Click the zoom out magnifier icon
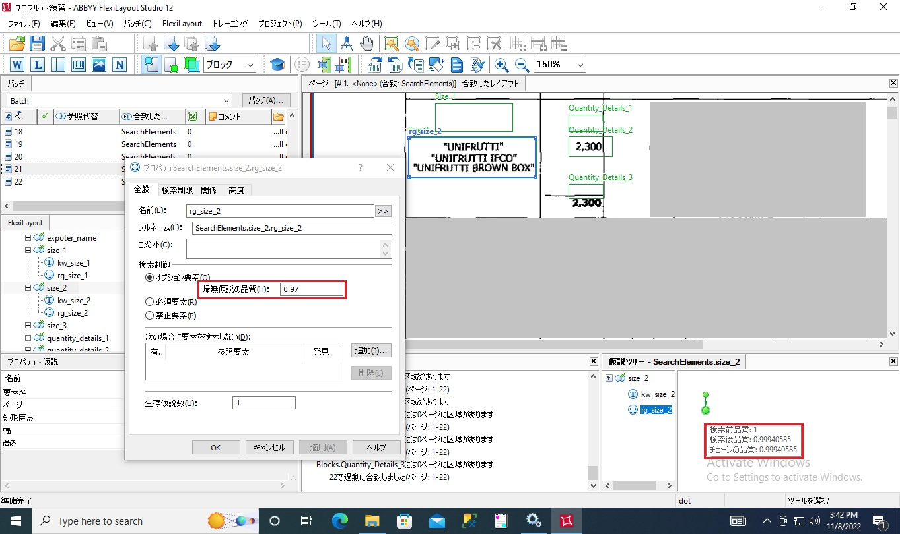 (x=522, y=65)
